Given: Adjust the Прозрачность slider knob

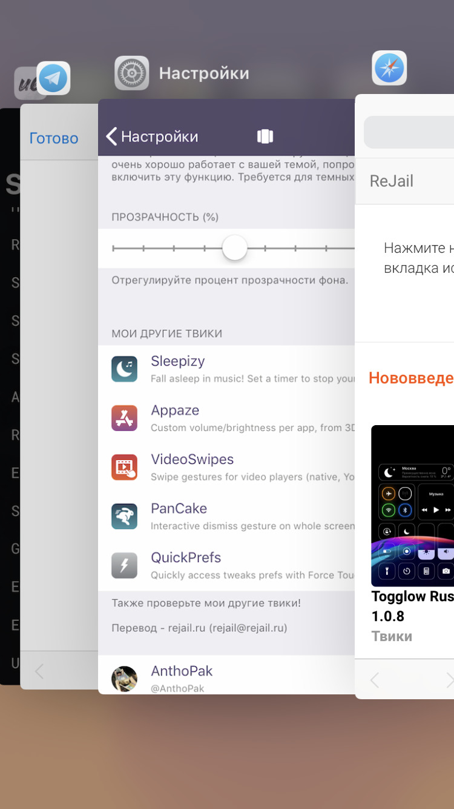Looking at the screenshot, I should (x=234, y=248).
